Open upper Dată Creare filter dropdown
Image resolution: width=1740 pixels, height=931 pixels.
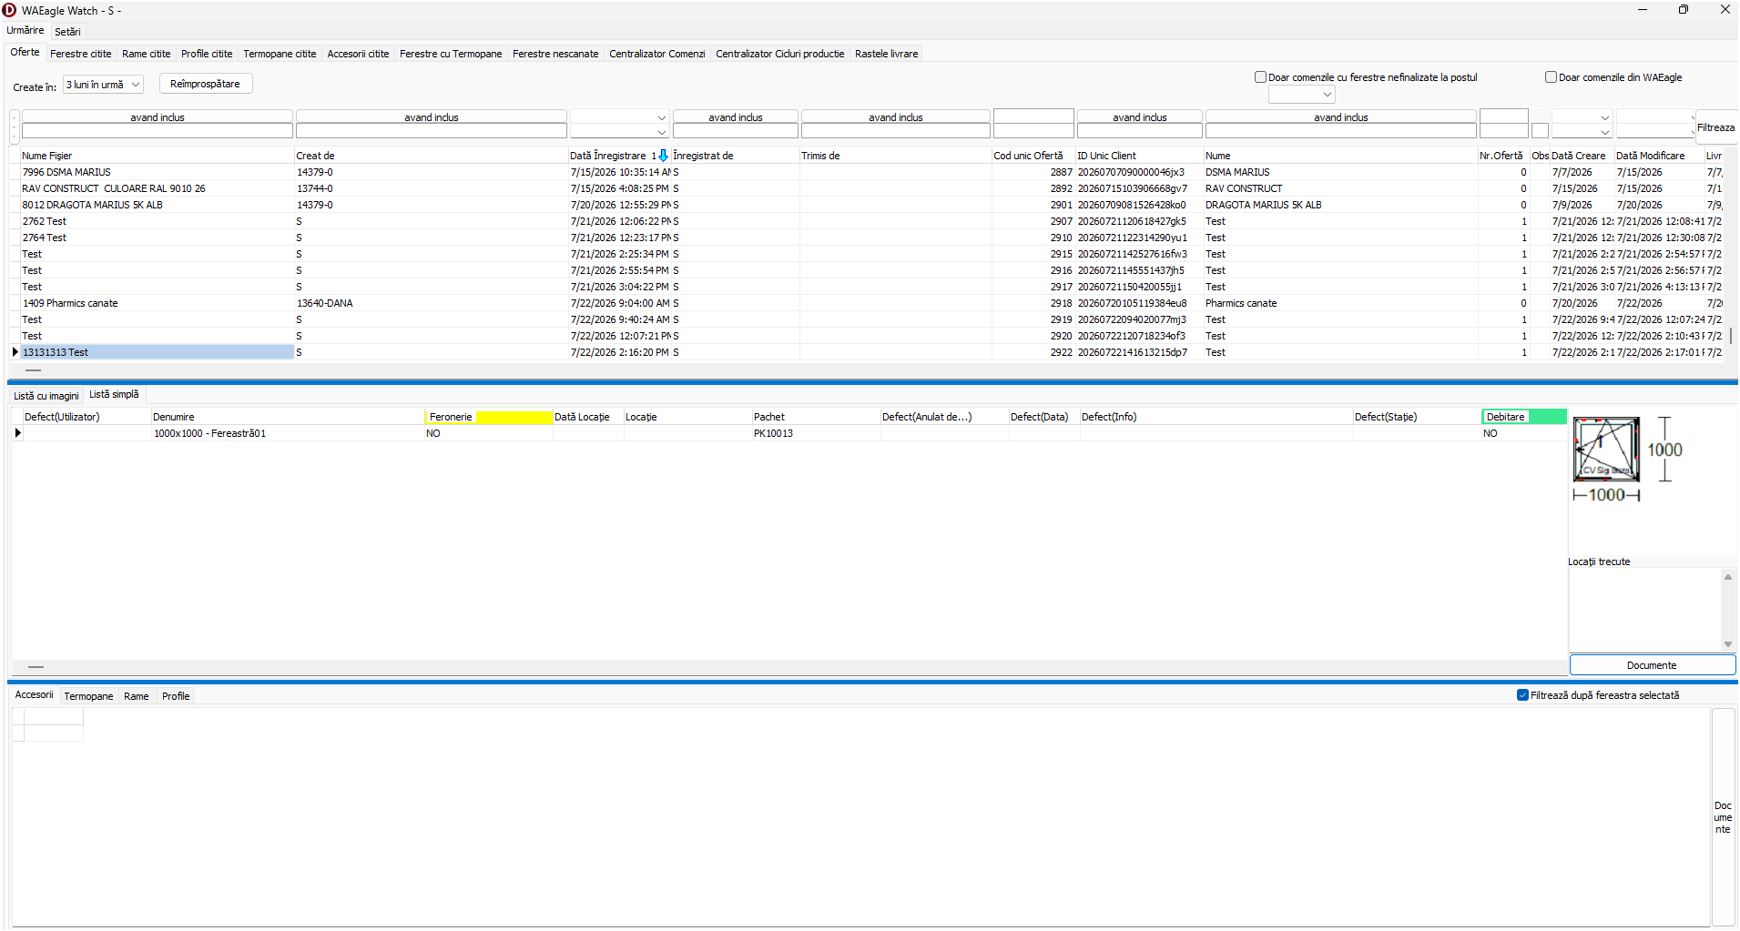pos(1604,117)
